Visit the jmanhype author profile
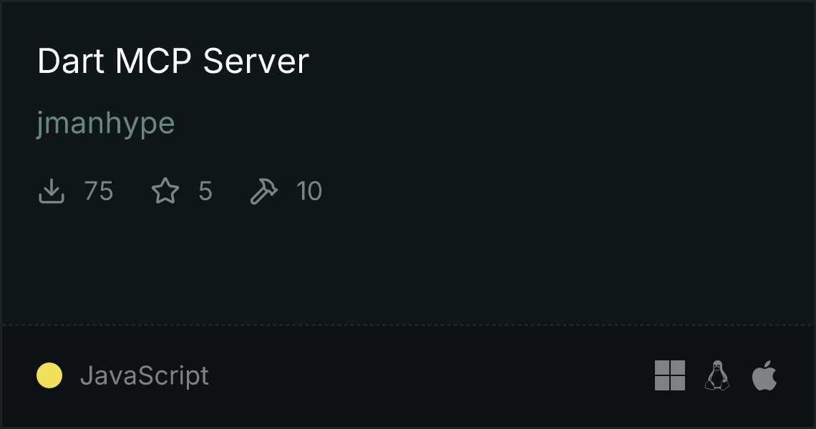Image resolution: width=816 pixels, height=429 pixels. click(106, 124)
